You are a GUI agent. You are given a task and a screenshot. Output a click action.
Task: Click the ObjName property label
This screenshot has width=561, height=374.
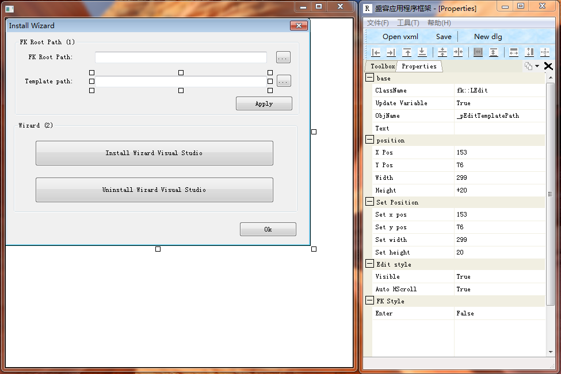point(387,115)
